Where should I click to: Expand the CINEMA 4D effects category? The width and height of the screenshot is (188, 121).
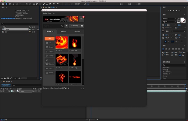click(162, 74)
